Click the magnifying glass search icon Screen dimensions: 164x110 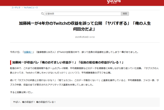42,14
